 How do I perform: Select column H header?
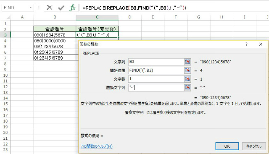pyautogui.click(x=222, y=17)
